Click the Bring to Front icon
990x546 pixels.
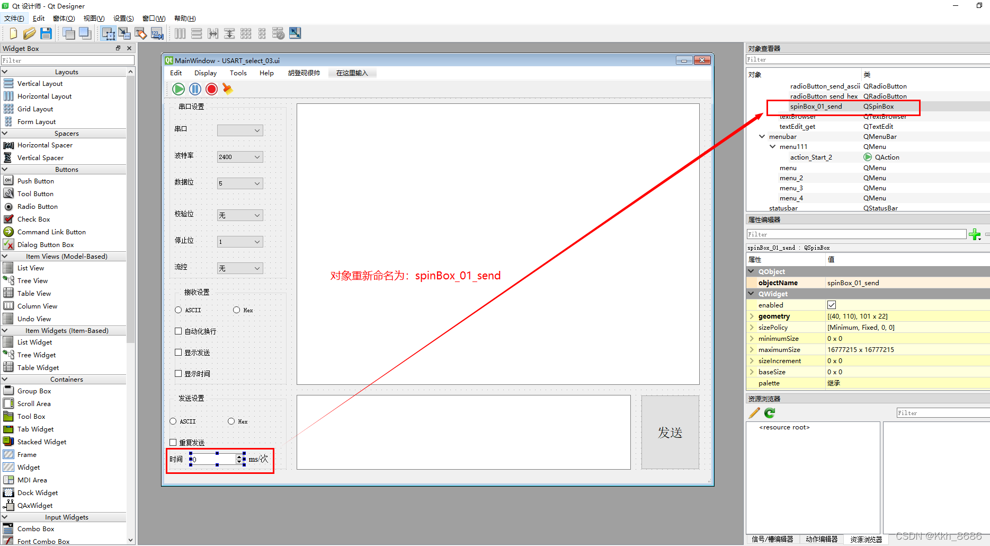85,33
